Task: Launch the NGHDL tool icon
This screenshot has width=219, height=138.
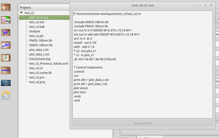Action: click(x=6, y=70)
